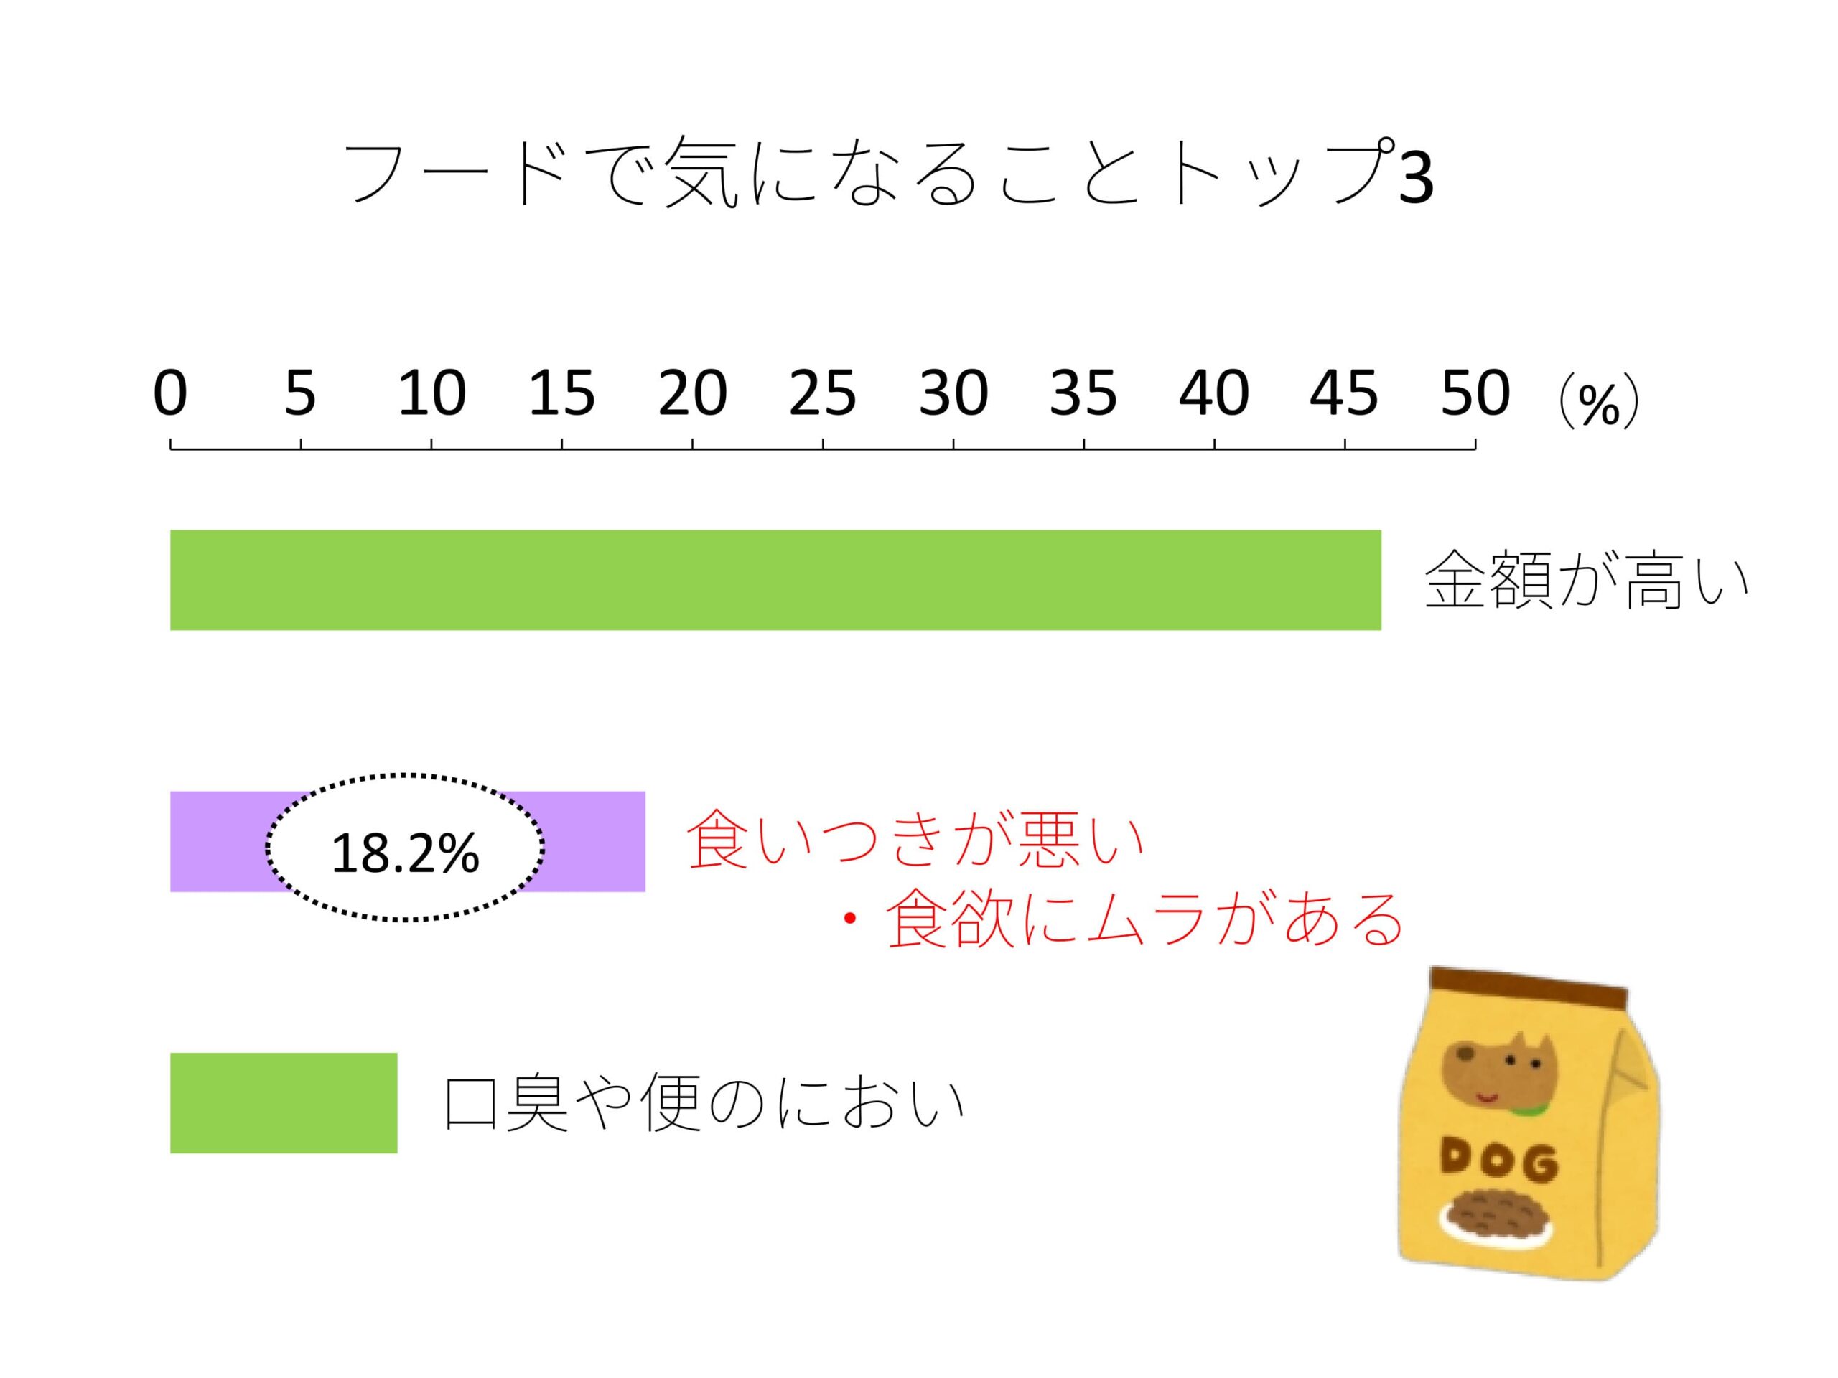Click the (%) unit label
Image resolution: width=1838 pixels, height=1378 pixels.
(1598, 403)
